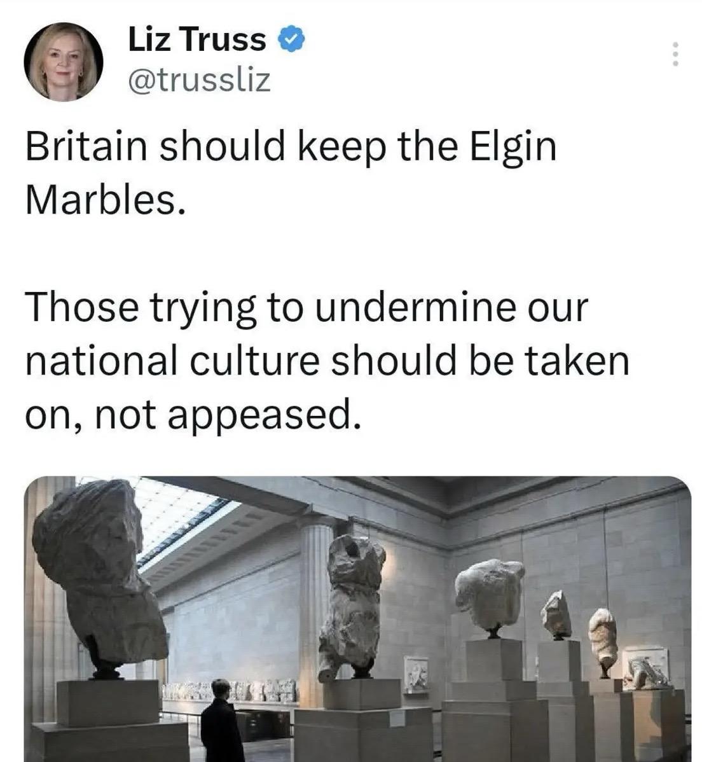This screenshot has height=762, width=702.
Task: Click the word 'Marbles.' in the tweet
Action: (x=106, y=200)
